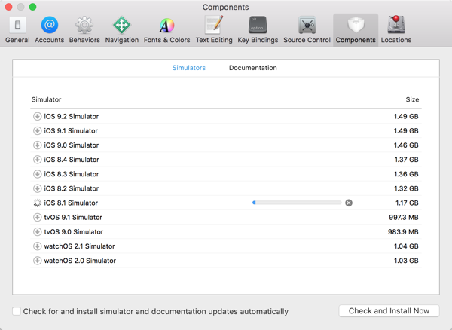Click the iOS 8.1 download progress bar
The height and width of the screenshot is (330, 452).
point(297,203)
